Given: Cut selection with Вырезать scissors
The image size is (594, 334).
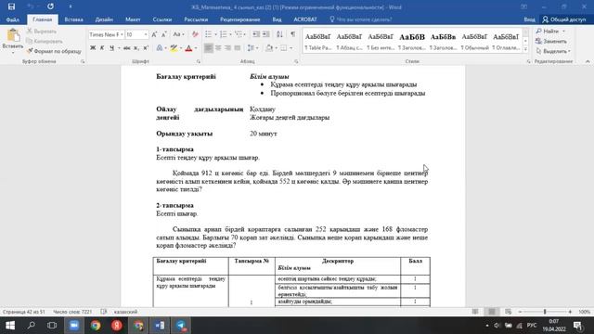Looking at the screenshot, I should tap(42, 32).
